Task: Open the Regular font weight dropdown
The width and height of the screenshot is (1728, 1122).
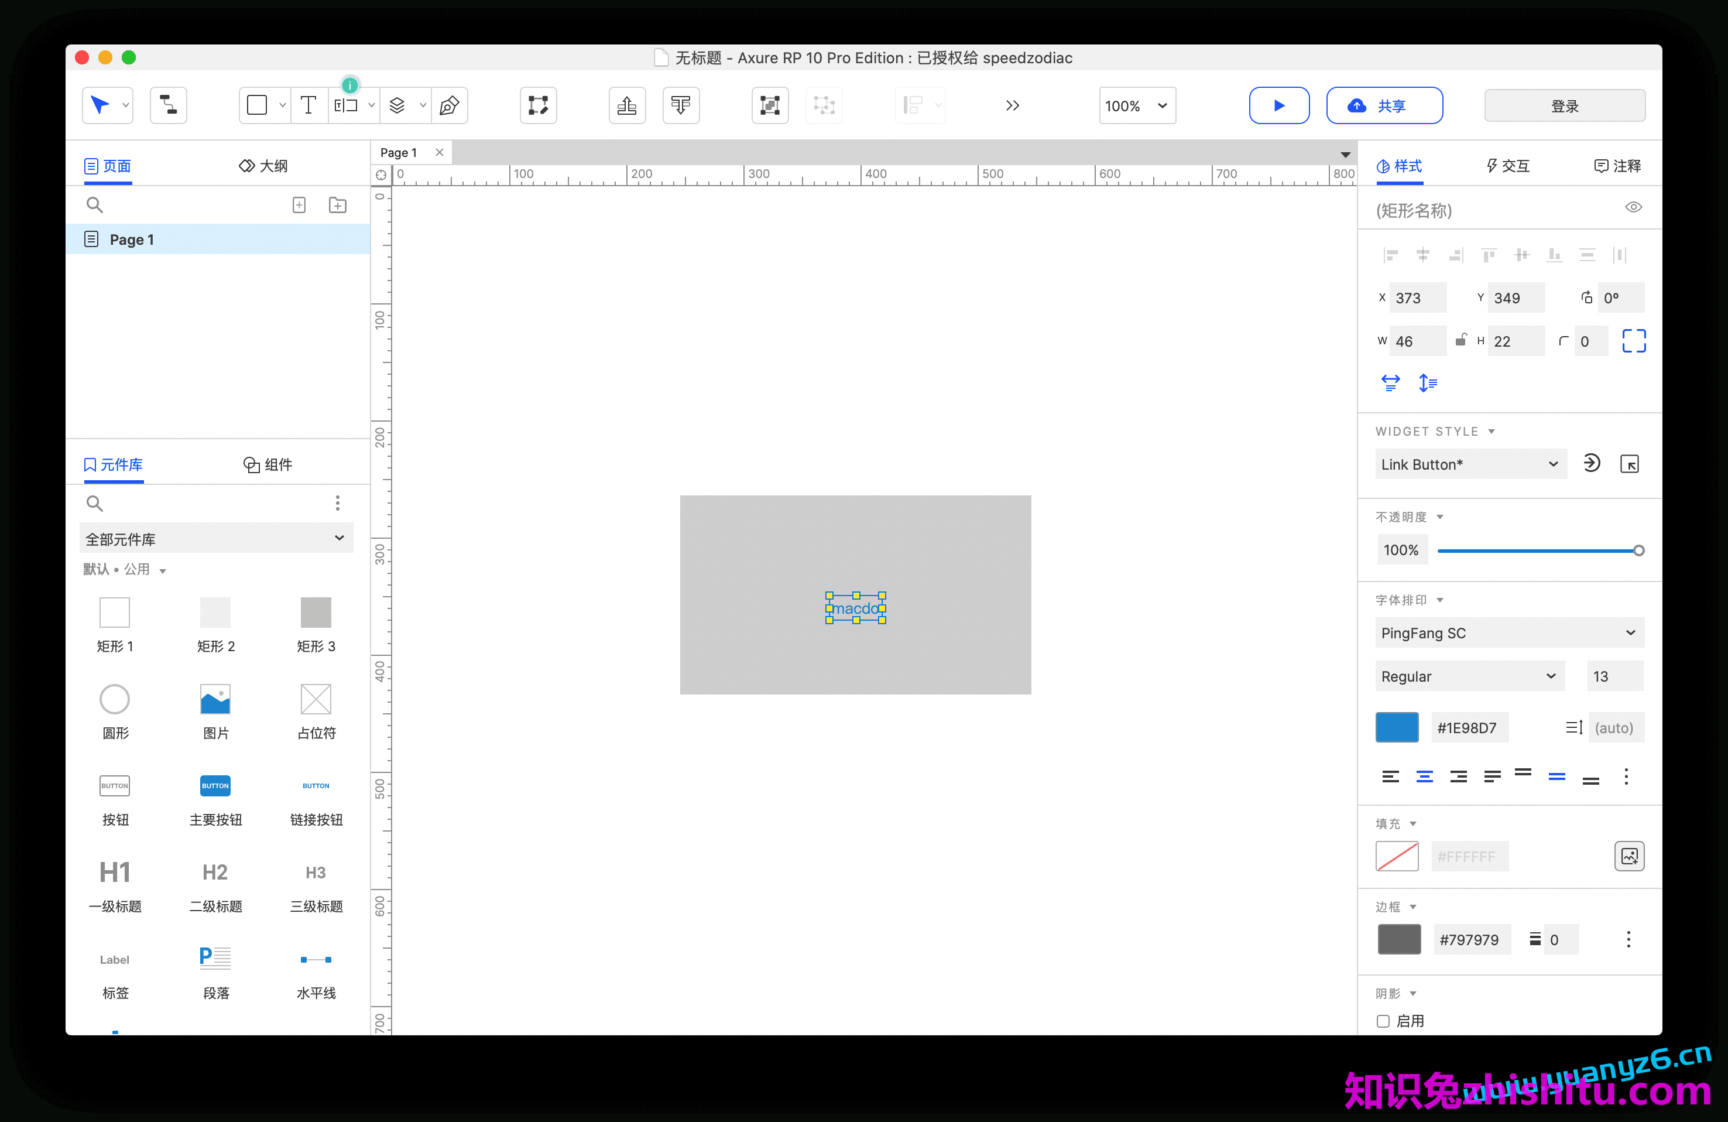Action: tap(1469, 677)
